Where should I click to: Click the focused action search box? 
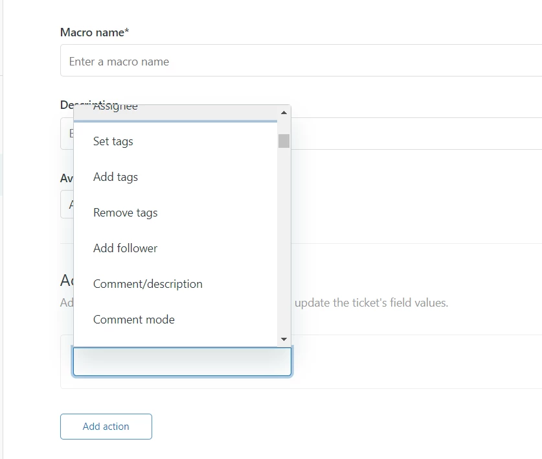[x=182, y=362]
